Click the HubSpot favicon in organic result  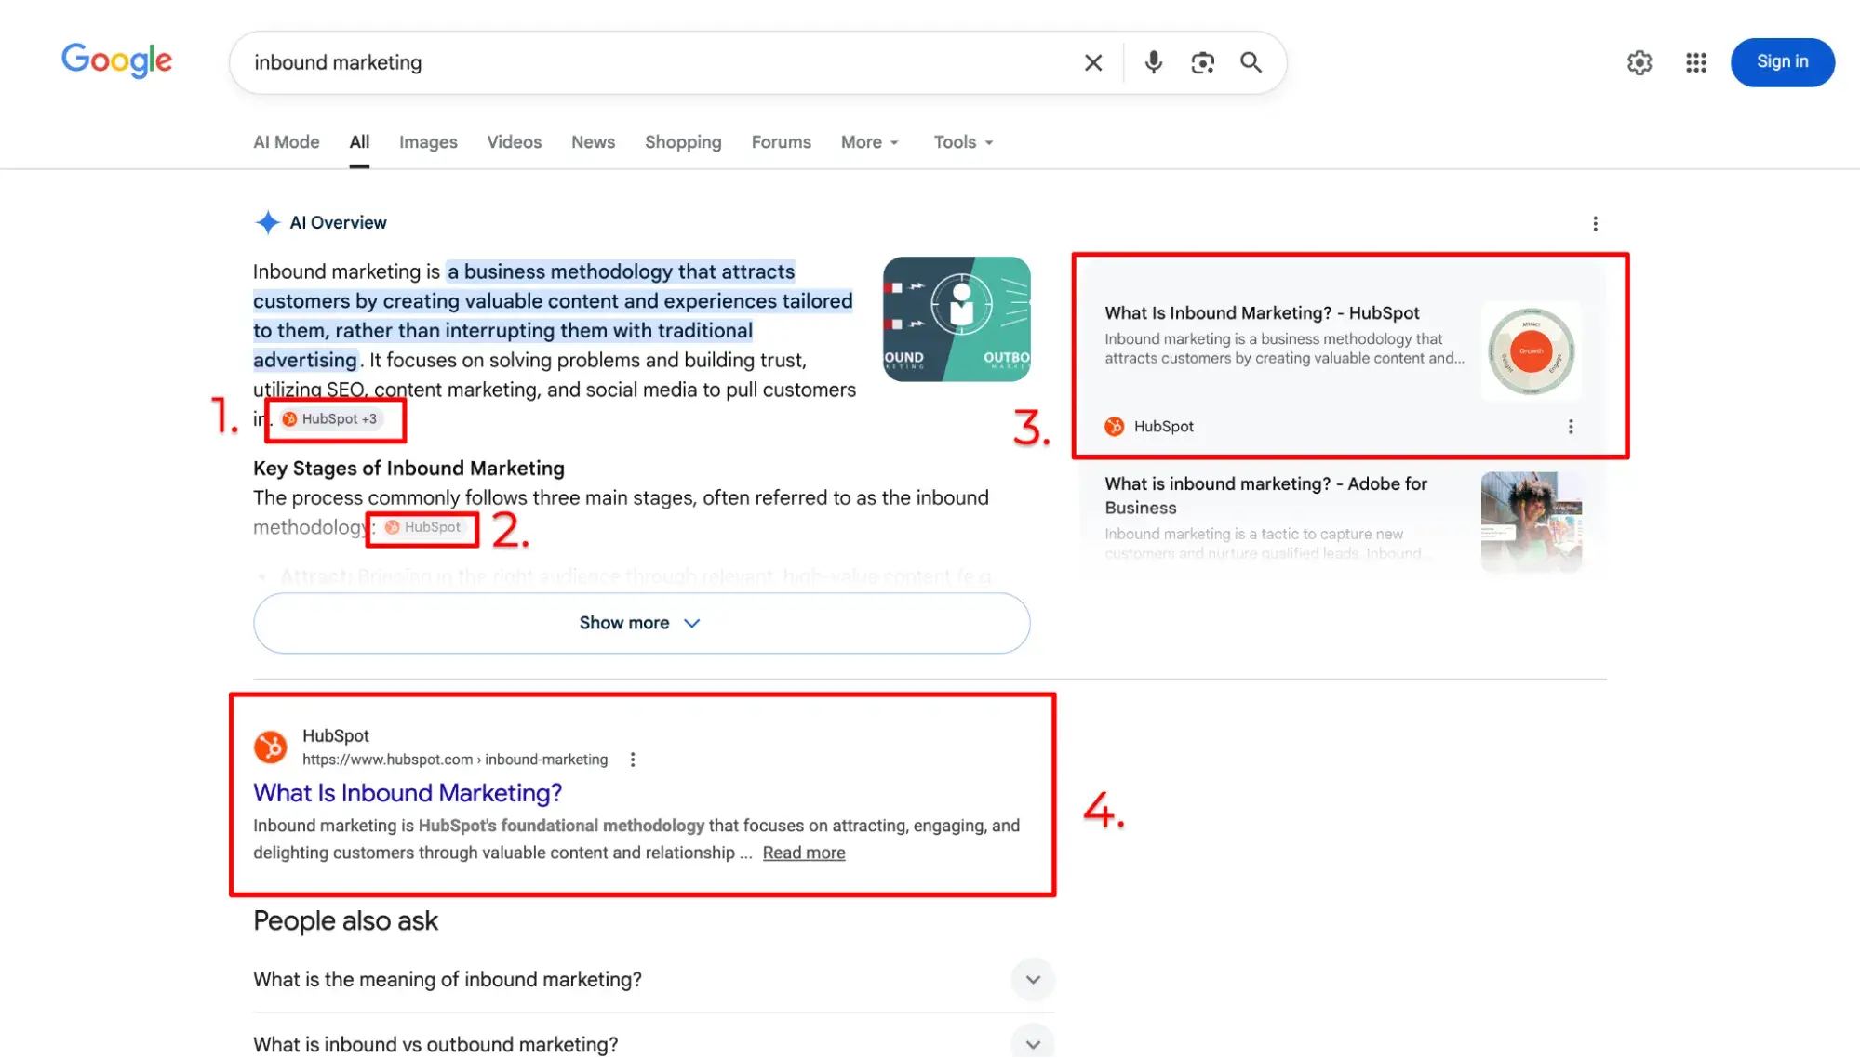(x=270, y=747)
